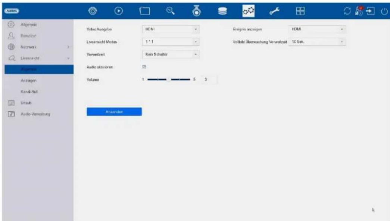This screenshot has width=390, height=221.
Task: Click the Allgemein gear icon in sidebar
Action: [x=11, y=24]
